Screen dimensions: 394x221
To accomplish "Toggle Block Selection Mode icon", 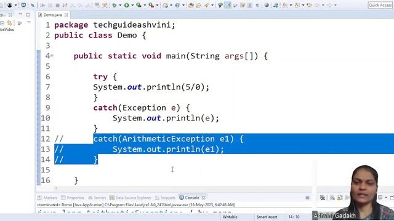I will [x=250, y=5].
